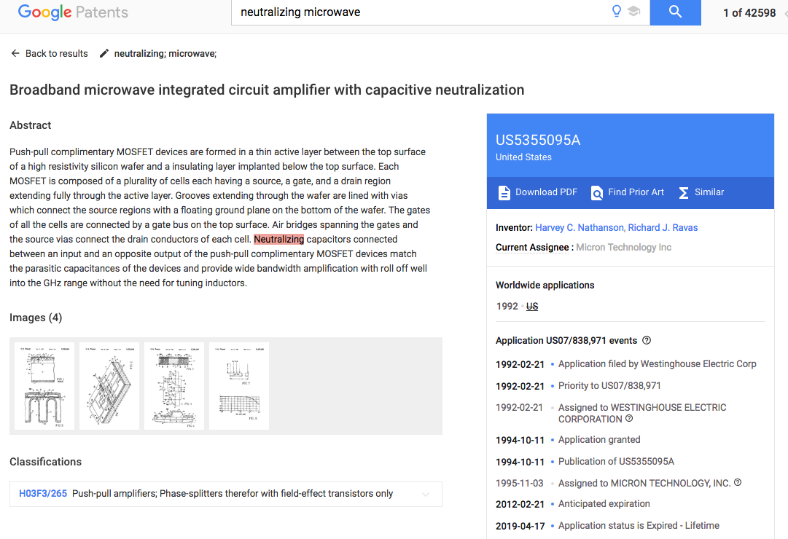Click the 1994-10-11 date beside 'Application granted'
This screenshot has height=539, width=788.
[520, 440]
